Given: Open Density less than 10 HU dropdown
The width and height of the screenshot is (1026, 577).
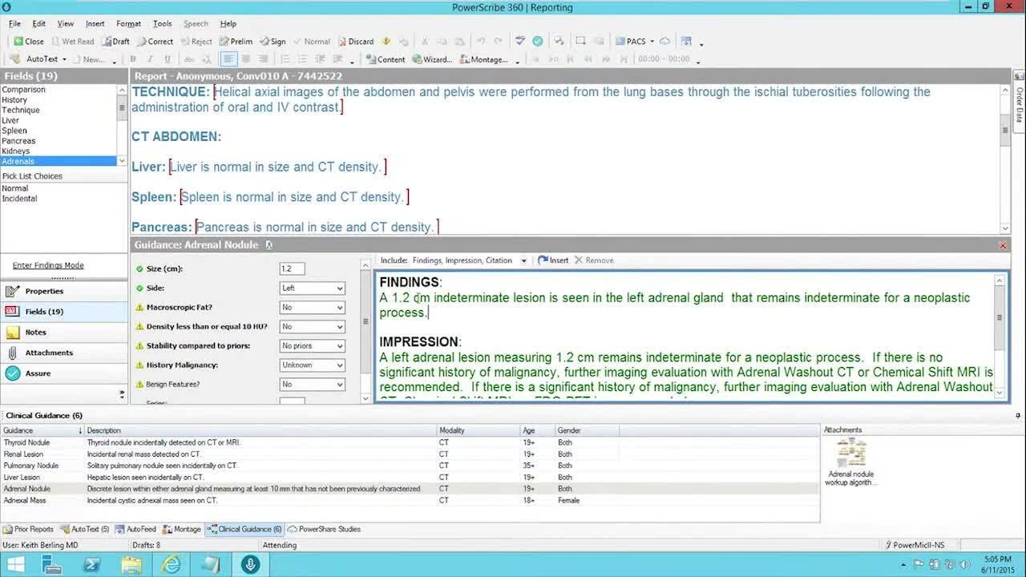Looking at the screenshot, I should (312, 326).
